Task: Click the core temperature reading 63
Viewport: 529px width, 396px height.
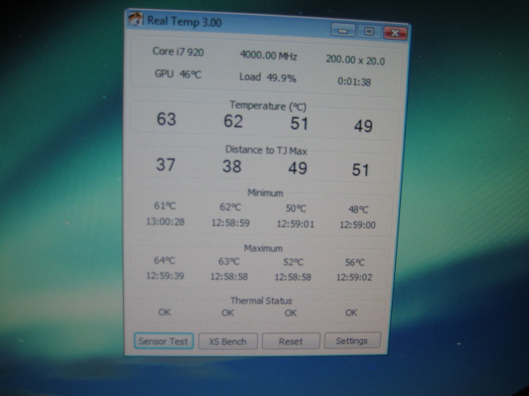Action: pyautogui.click(x=166, y=119)
